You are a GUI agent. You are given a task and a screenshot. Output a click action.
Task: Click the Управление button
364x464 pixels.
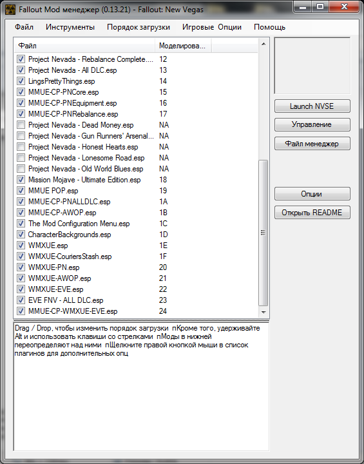click(312, 124)
